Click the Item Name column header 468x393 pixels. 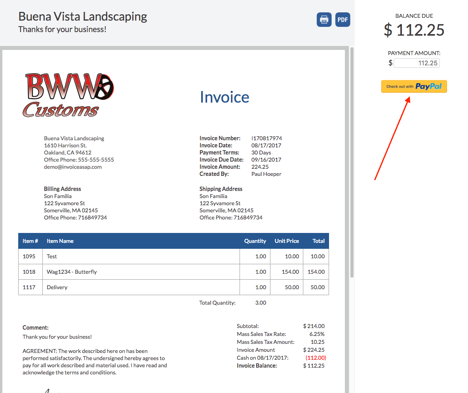[60, 241]
